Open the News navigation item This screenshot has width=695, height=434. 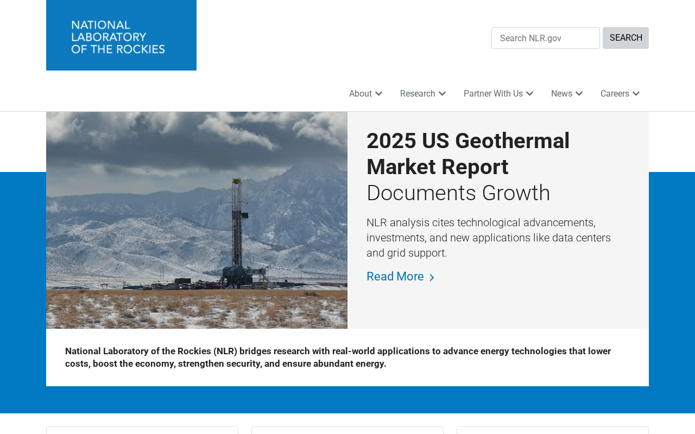pyautogui.click(x=561, y=94)
